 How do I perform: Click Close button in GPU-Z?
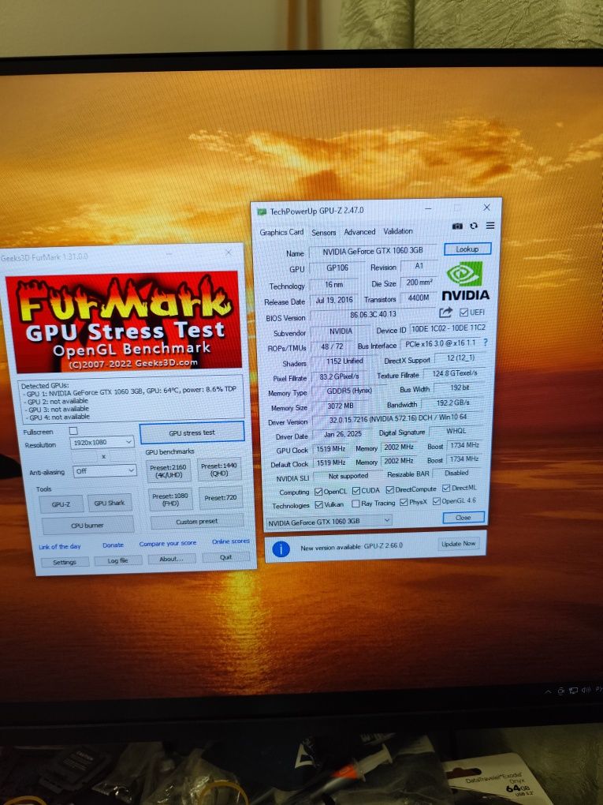[x=463, y=518]
